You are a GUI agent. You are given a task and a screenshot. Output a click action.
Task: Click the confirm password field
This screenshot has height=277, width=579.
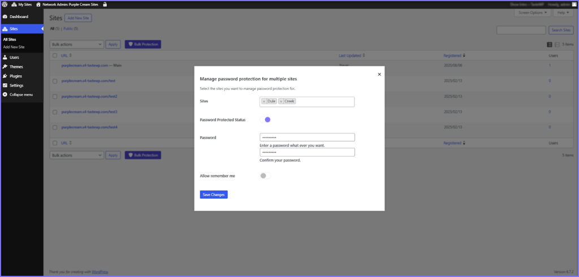(307, 152)
